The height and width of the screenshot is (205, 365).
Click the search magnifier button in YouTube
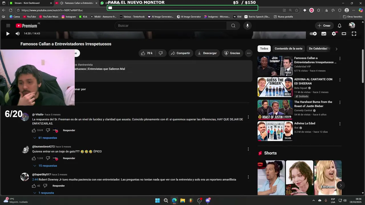[x=233, y=26]
